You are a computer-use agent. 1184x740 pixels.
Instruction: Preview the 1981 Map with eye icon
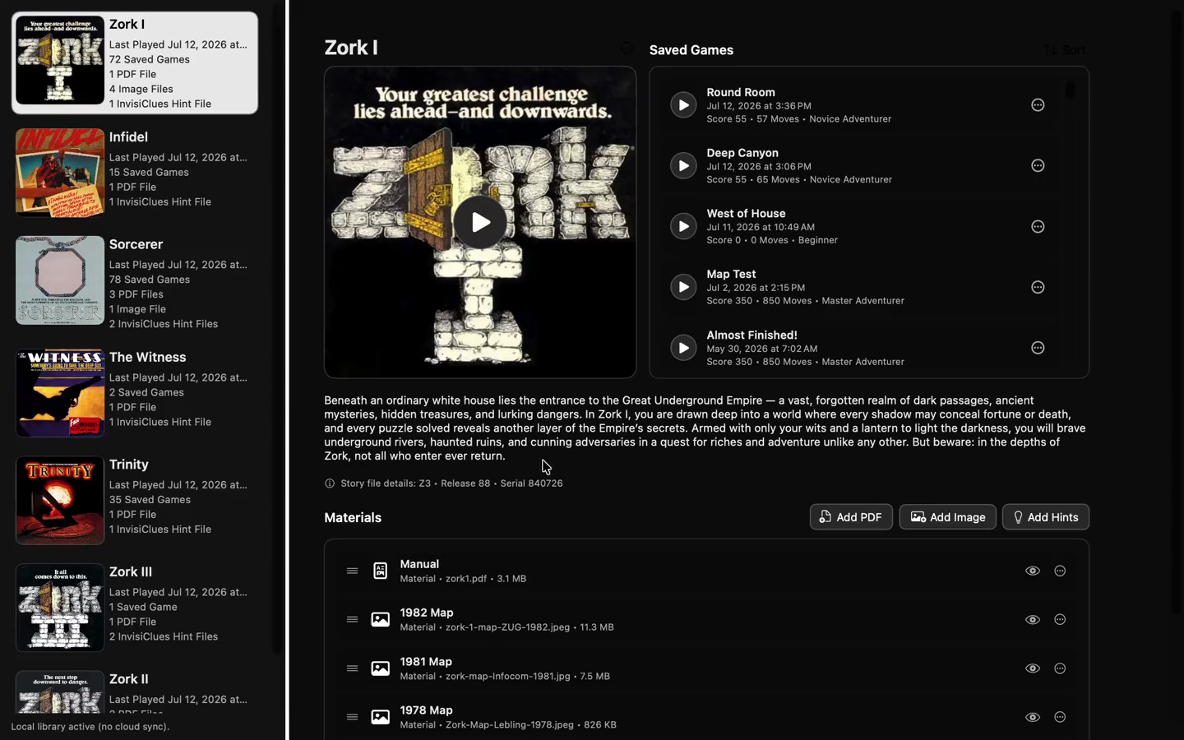point(1033,668)
